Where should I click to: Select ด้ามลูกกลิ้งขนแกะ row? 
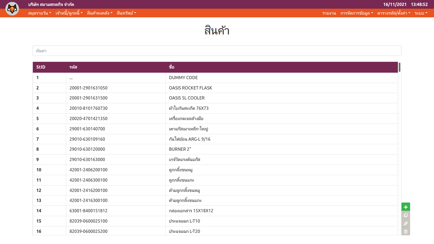[x=215, y=200]
